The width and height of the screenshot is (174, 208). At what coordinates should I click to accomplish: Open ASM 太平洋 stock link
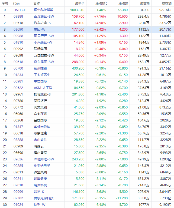coord(43,88)
